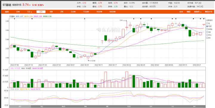Click the MA5: 3.57 legend label
This screenshot has width=215, height=108.
coord(19,16)
